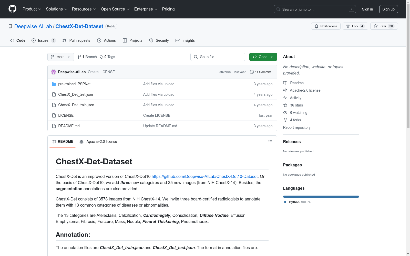The image size is (410, 256).
Task: Open commit hash d82eb07
Action: click(x=225, y=72)
